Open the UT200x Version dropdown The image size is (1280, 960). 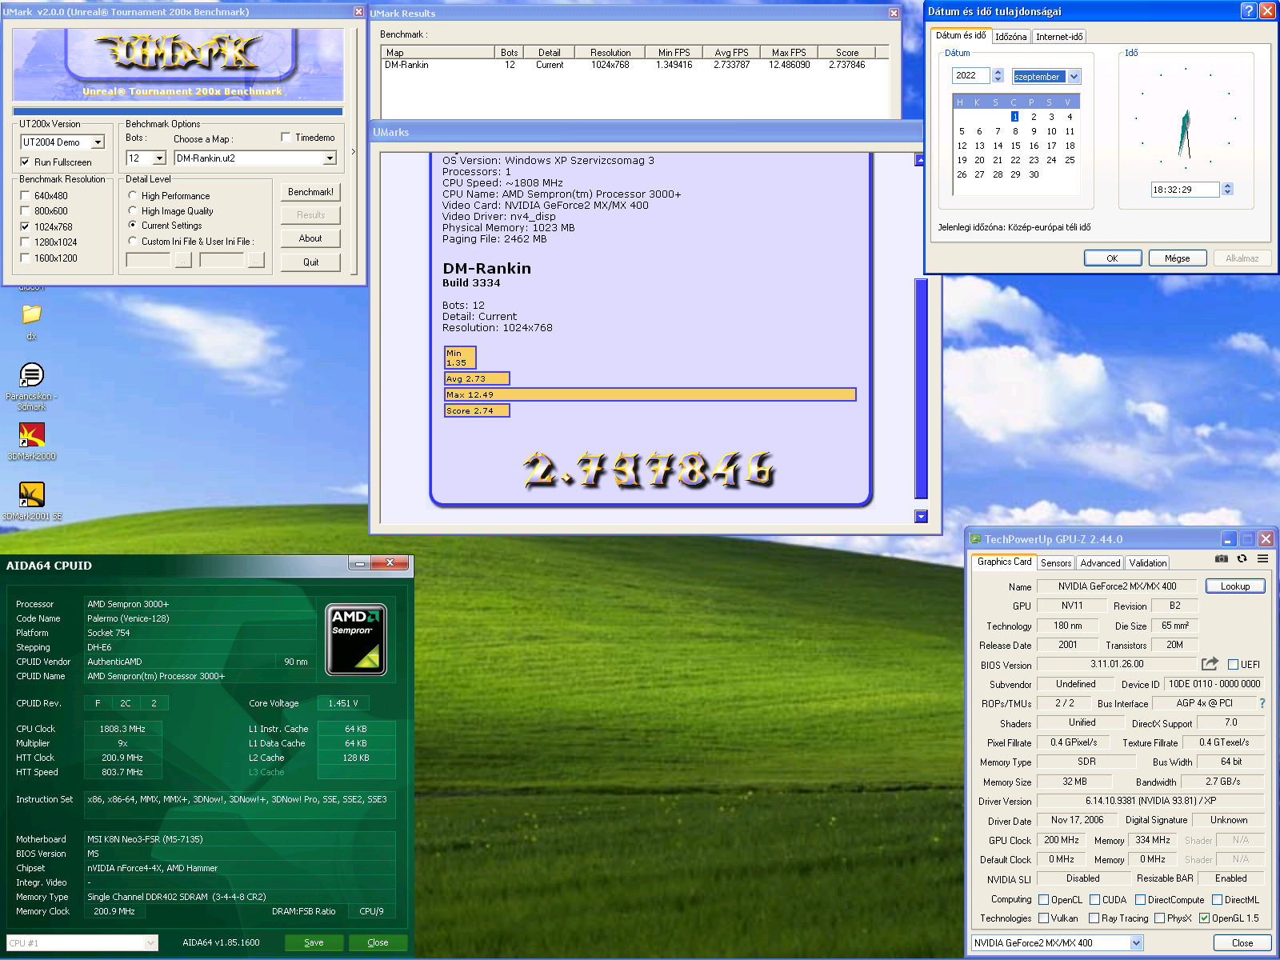(98, 142)
